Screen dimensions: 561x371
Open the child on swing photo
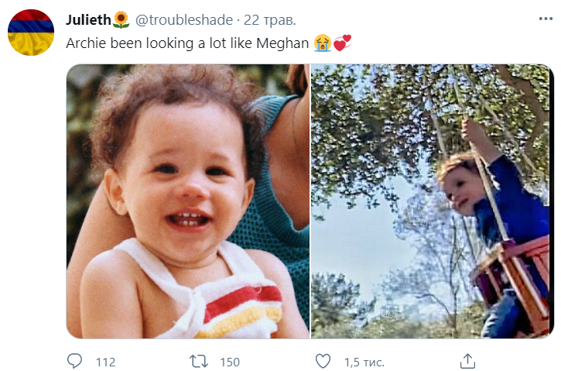click(x=433, y=201)
